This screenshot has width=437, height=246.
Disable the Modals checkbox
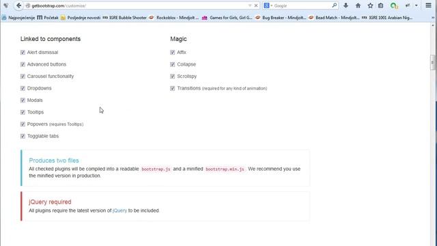coord(23,100)
